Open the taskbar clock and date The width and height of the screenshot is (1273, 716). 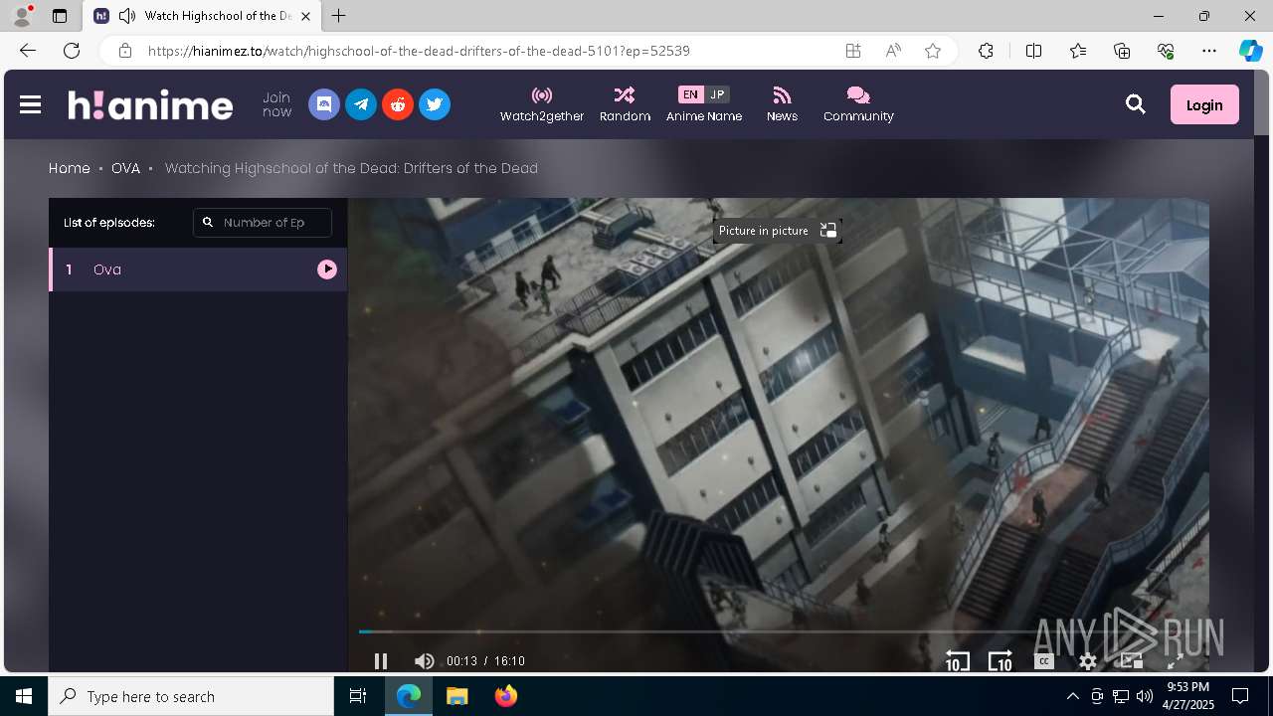[x=1187, y=696]
